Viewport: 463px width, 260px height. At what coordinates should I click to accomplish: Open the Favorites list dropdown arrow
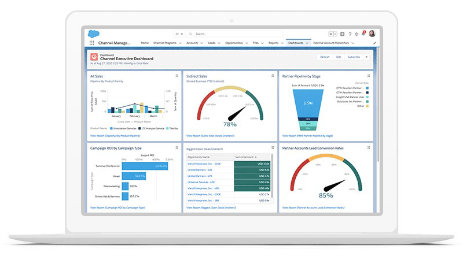tap(335, 34)
